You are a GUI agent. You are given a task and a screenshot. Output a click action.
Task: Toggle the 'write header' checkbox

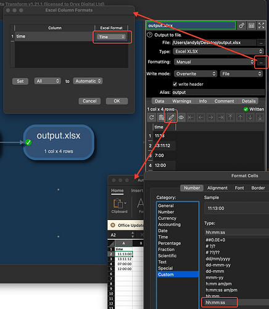click(x=175, y=84)
